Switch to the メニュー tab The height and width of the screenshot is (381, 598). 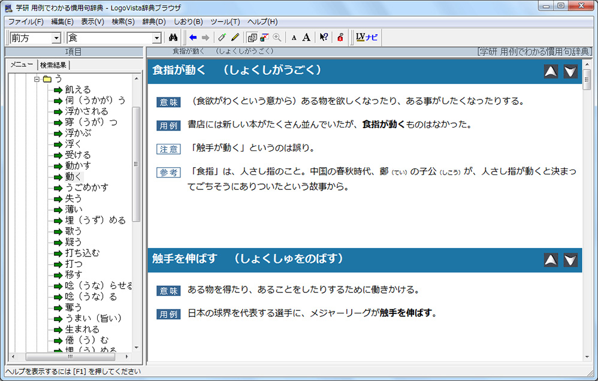tap(22, 65)
